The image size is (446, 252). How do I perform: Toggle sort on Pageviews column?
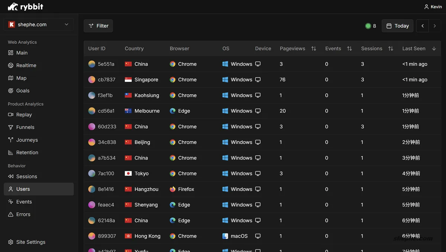[x=314, y=49]
